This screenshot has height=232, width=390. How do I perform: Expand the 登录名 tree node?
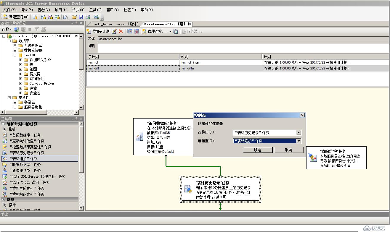point(15,102)
